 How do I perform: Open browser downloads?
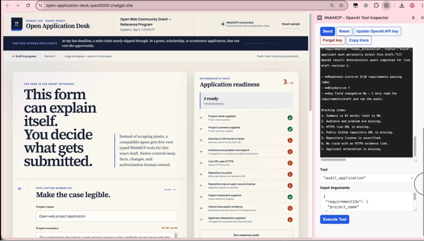click(402, 5)
